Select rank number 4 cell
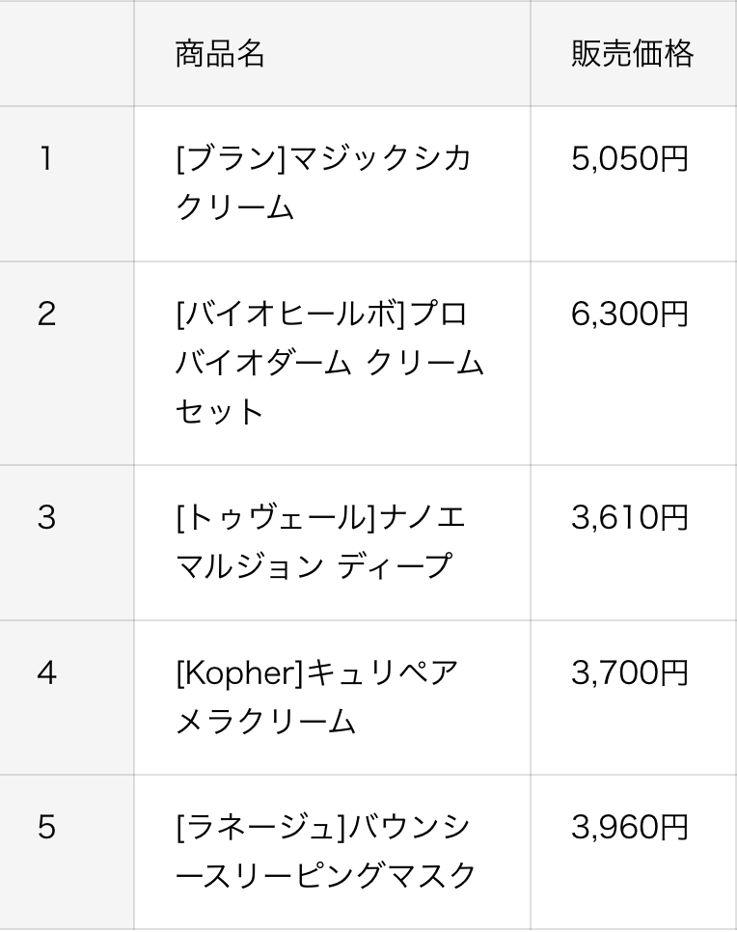 pos(46,672)
